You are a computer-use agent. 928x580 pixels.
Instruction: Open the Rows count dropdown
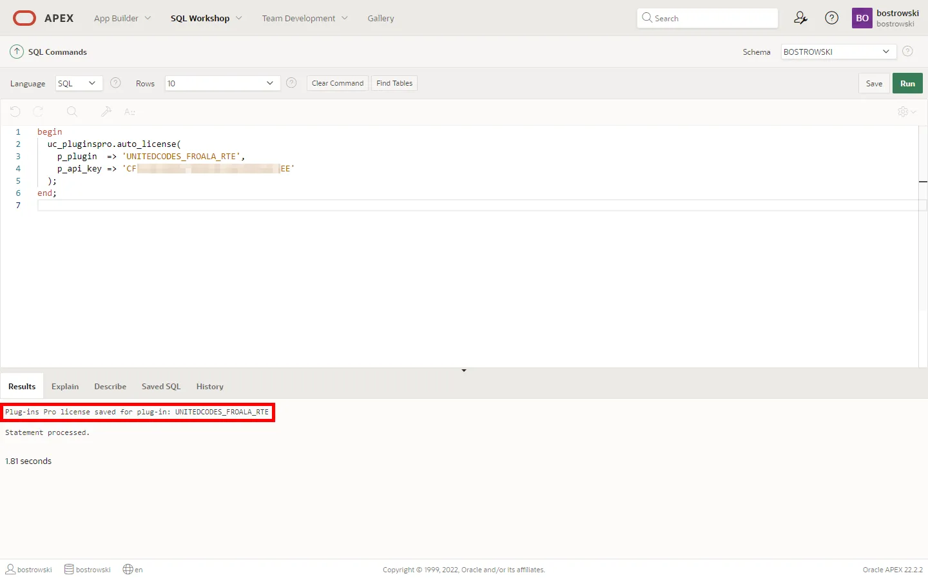[222, 83]
